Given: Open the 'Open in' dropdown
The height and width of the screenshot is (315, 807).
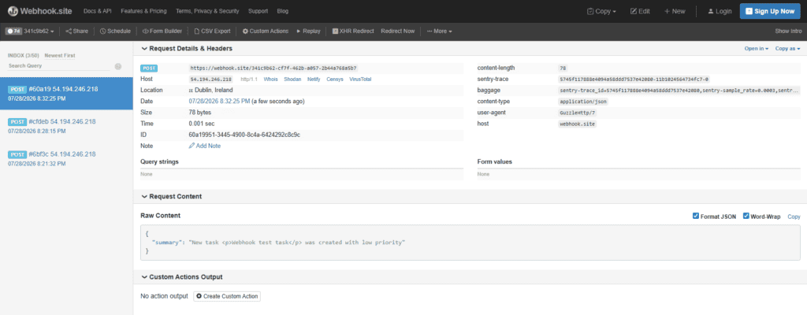Looking at the screenshot, I should (756, 48).
